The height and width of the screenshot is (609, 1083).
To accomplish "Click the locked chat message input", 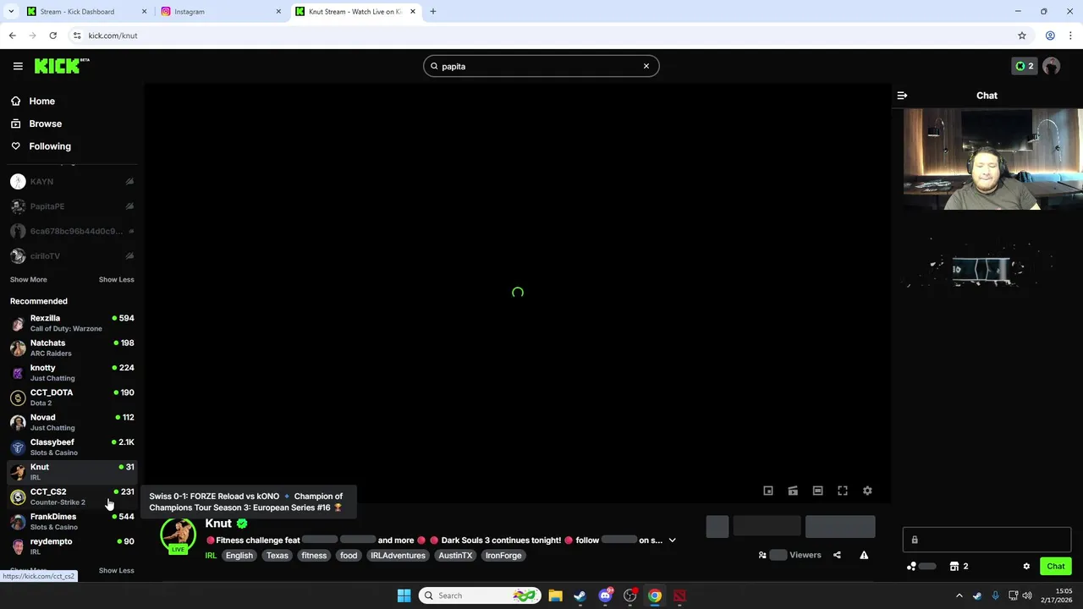I will pyautogui.click(x=987, y=540).
